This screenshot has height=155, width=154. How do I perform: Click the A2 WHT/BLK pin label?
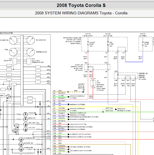(x=59, y=93)
